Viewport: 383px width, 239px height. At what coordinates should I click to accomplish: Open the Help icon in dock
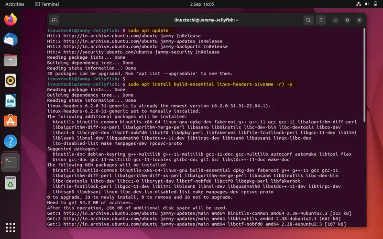[11, 141]
